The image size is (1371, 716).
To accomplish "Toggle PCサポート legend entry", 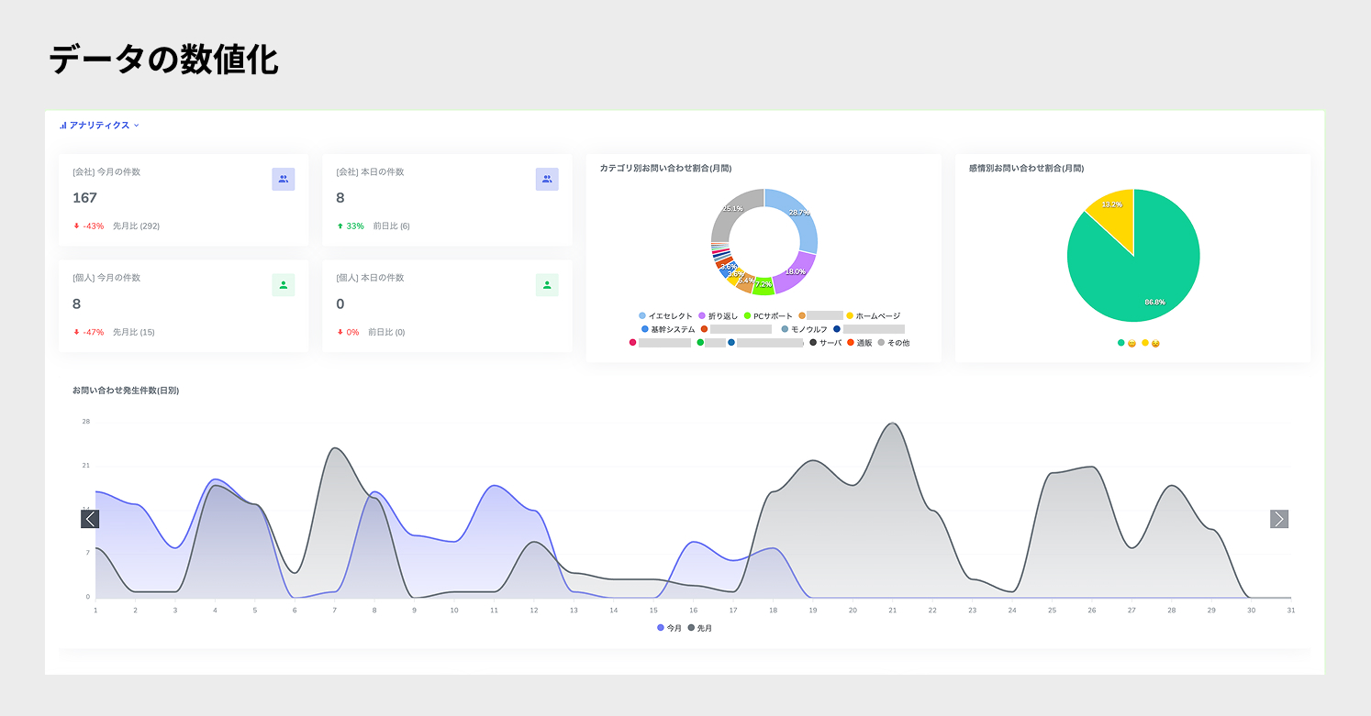I will click(767, 316).
